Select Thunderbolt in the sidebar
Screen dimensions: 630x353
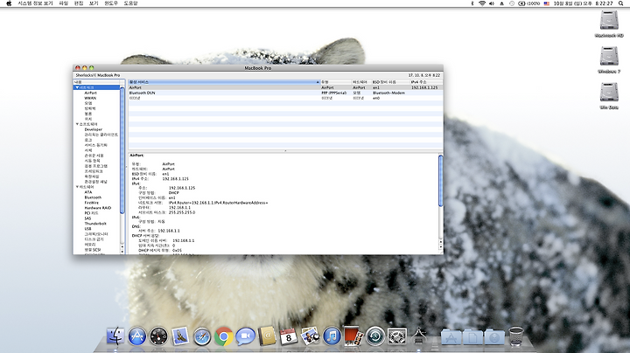tap(95, 224)
